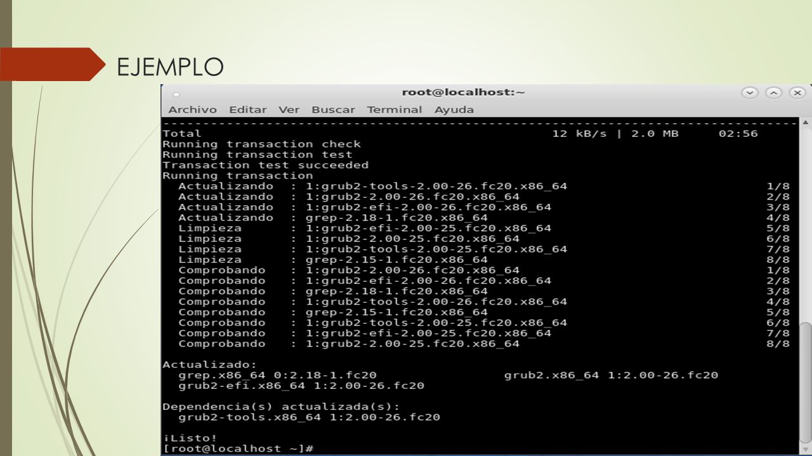Open the Editar menu
The image size is (812, 456).
(x=247, y=110)
